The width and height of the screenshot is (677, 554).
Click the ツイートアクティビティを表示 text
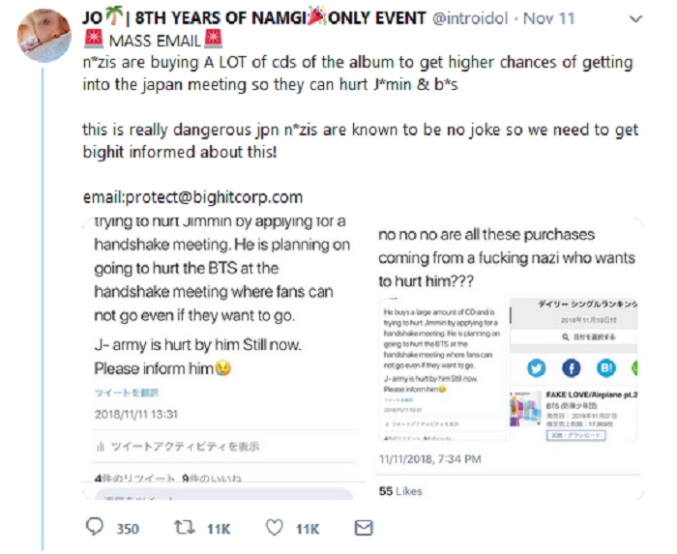[x=184, y=448]
